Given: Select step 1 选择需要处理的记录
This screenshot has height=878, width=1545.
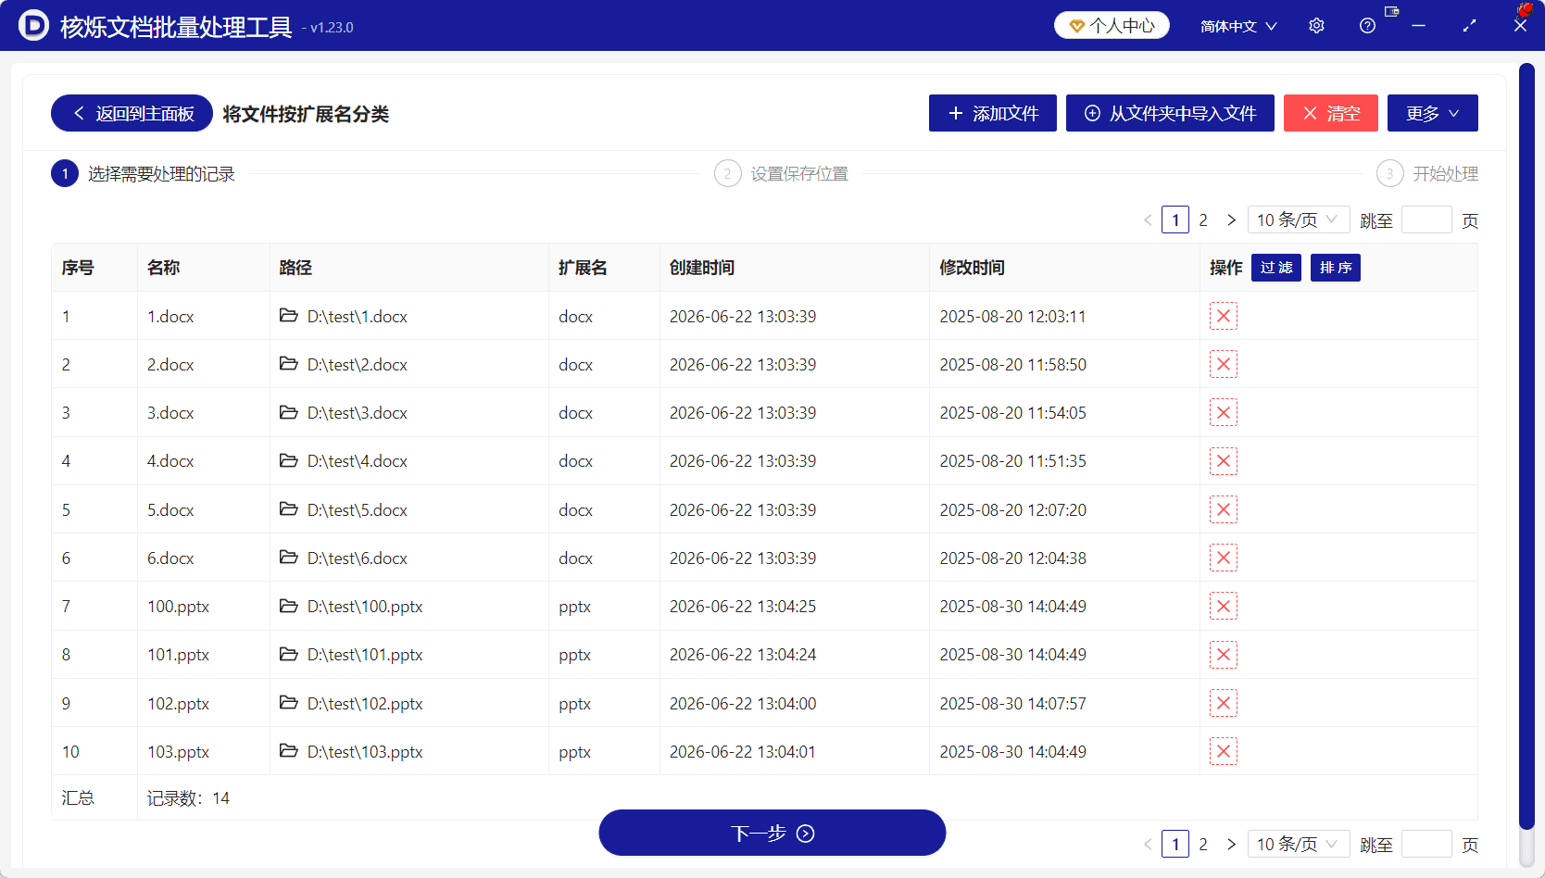Looking at the screenshot, I should [x=144, y=173].
